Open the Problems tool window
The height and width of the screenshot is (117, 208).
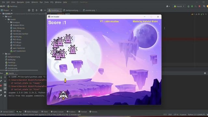(x=71, y=112)
